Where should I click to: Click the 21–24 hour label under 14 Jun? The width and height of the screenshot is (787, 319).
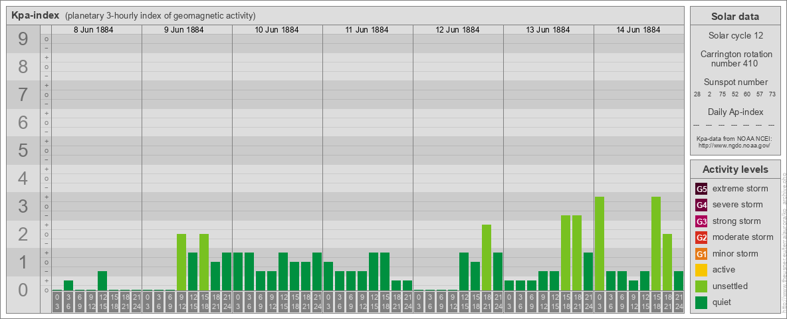click(679, 302)
